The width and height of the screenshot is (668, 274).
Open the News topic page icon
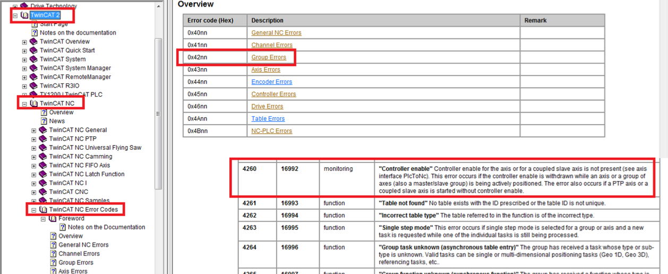click(x=44, y=121)
